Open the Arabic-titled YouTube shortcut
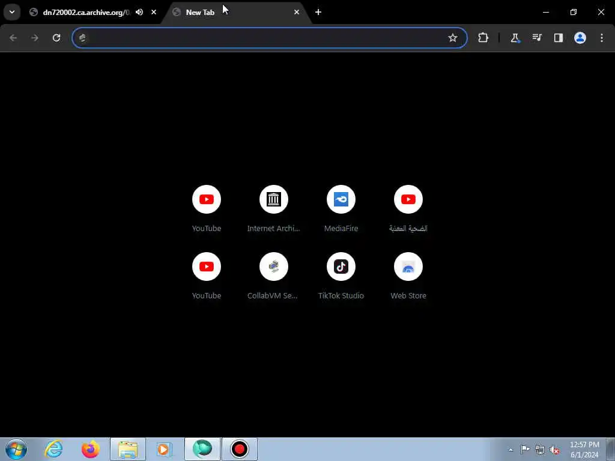The height and width of the screenshot is (461, 615). pyautogui.click(x=408, y=208)
